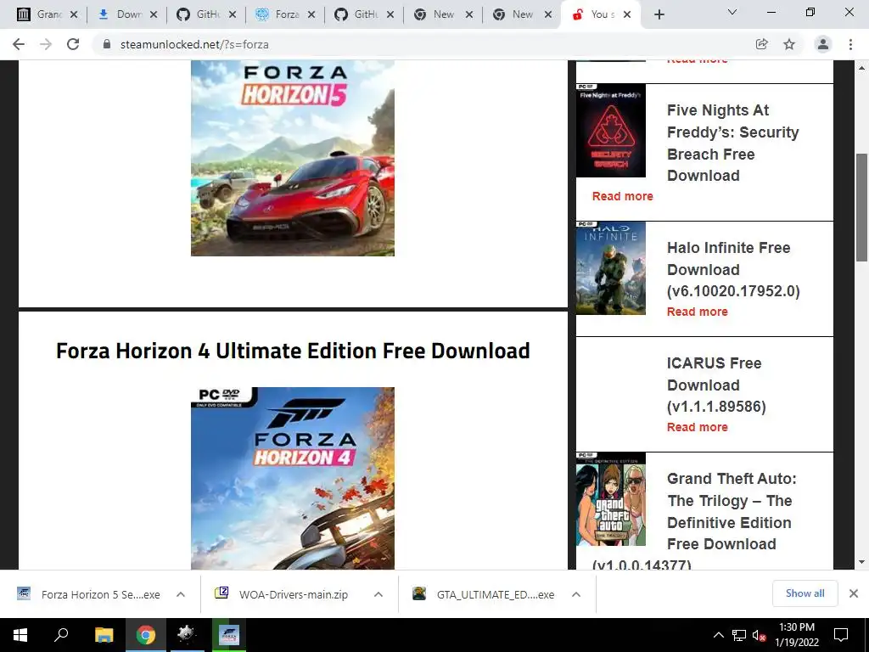Screen dimensions: 869x652
Task: Click Read more under Five Nights At Freddy's
Action: [x=622, y=196]
